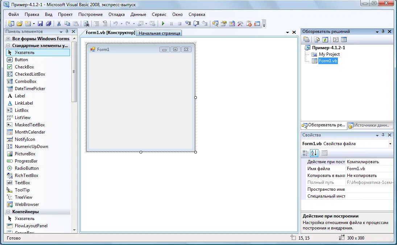Pin the Обозреватель решений panel
The height and width of the screenshot is (245, 397).
click(x=383, y=31)
